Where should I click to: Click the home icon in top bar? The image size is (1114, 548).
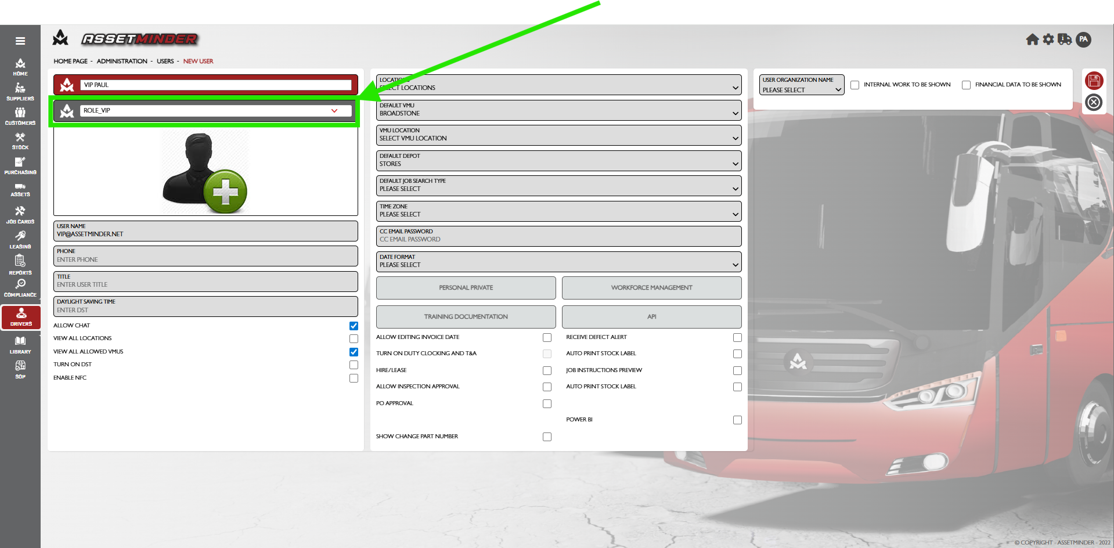point(1032,39)
